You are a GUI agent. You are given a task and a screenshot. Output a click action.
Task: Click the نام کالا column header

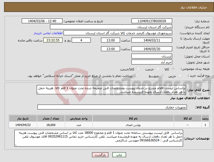133,118
